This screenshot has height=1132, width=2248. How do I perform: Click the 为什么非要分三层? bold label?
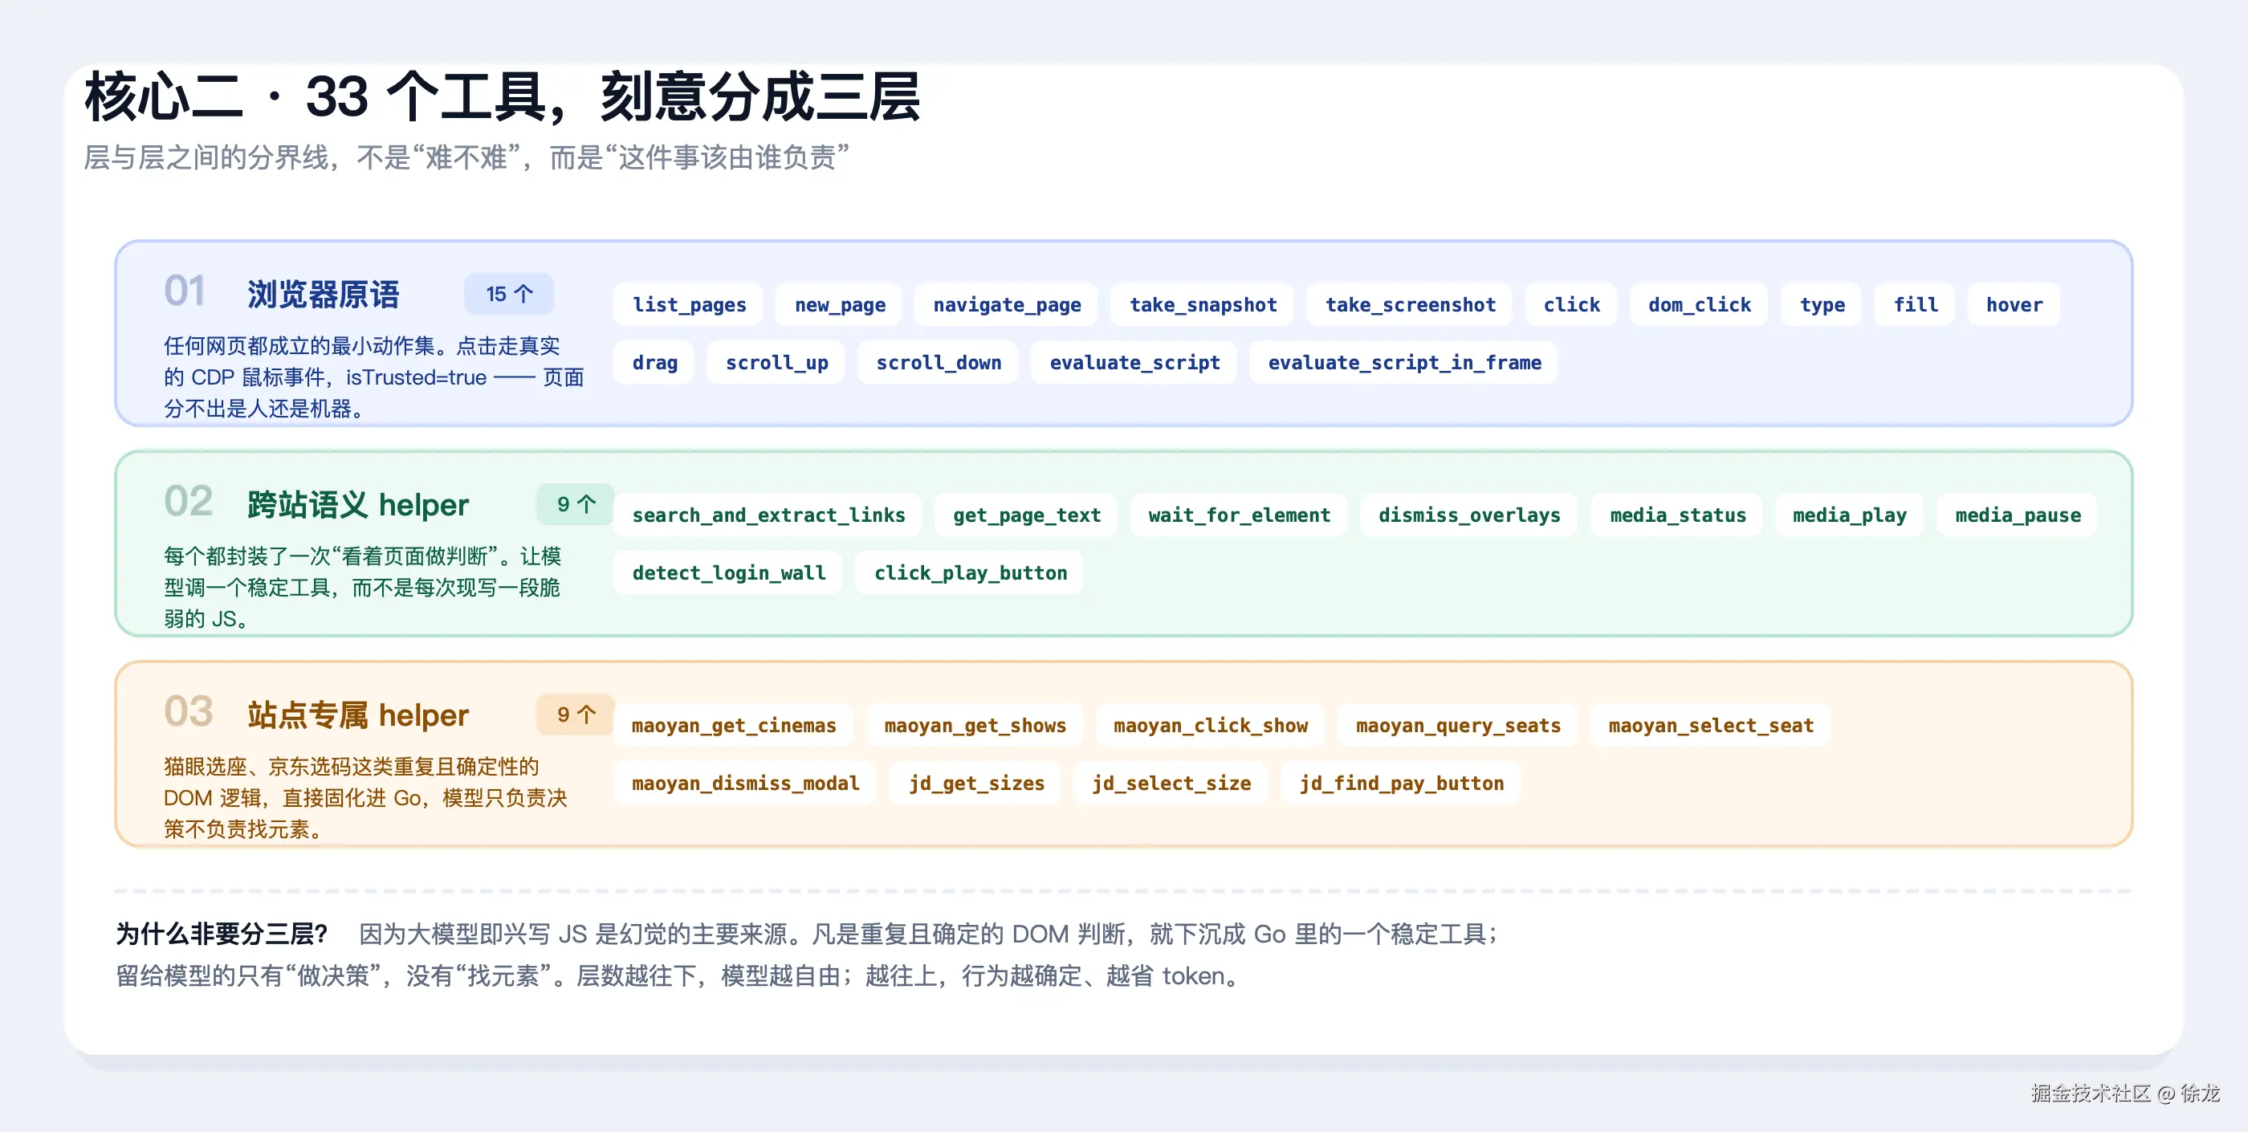pyautogui.click(x=222, y=934)
